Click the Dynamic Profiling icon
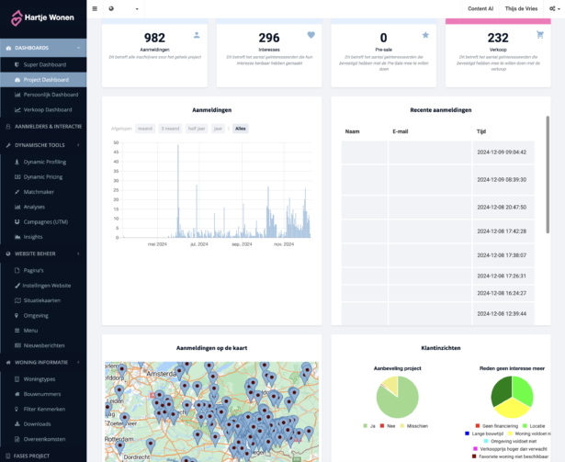 pyautogui.click(x=17, y=163)
